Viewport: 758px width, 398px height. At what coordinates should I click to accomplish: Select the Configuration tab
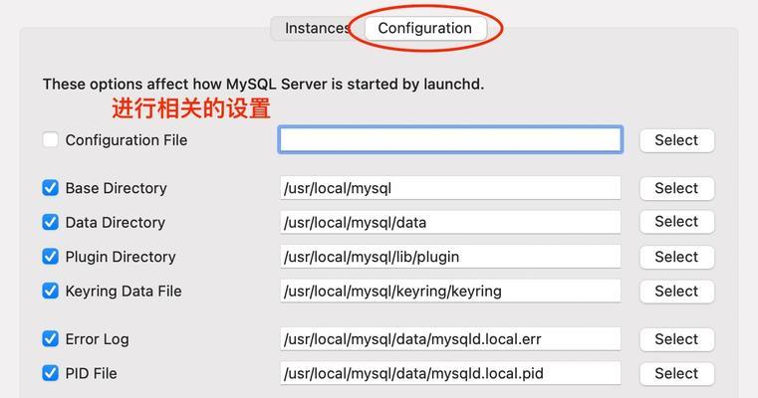pyautogui.click(x=425, y=28)
